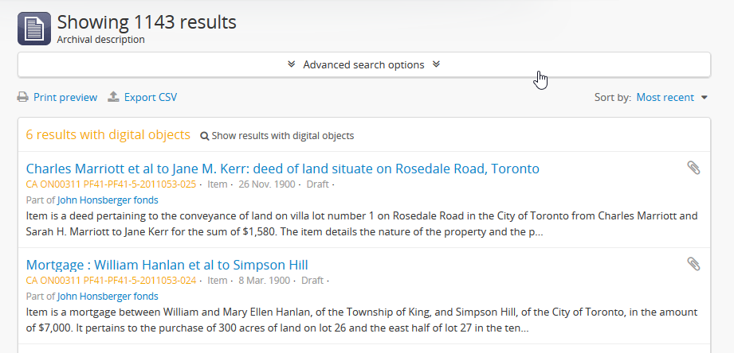Click the caret arrow next to Most recent

click(705, 98)
